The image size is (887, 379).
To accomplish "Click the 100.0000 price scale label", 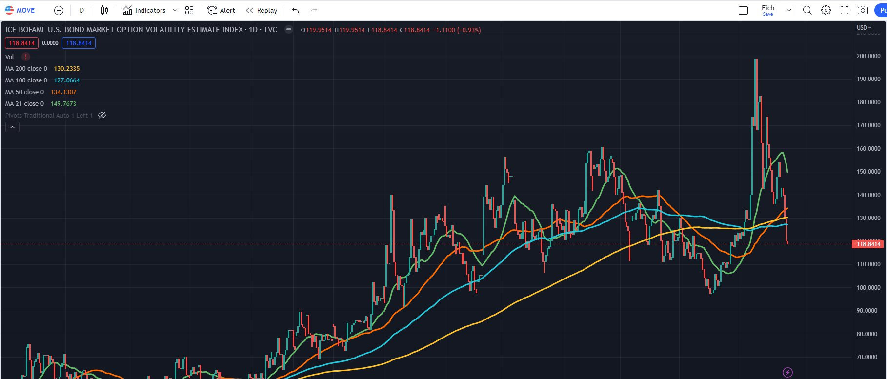I will (x=868, y=288).
